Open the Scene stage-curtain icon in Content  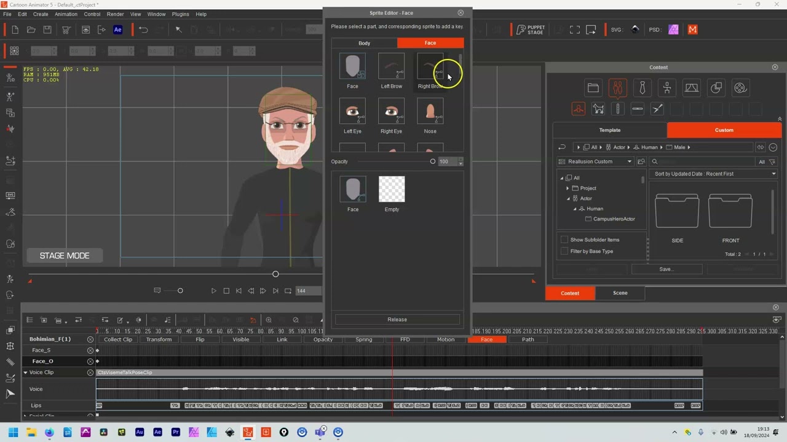pyautogui.click(x=691, y=88)
